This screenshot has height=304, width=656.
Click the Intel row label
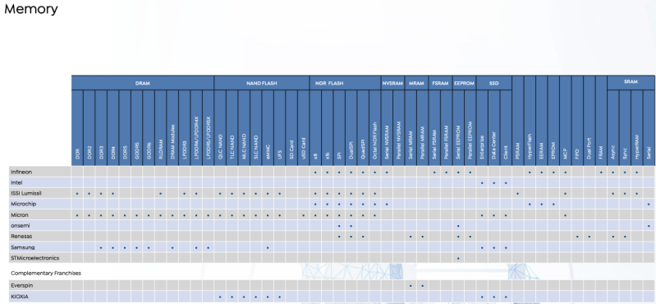(16, 182)
